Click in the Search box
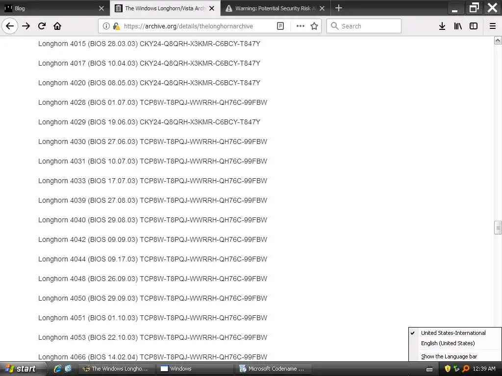The image size is (502, 376). [364, 26]
